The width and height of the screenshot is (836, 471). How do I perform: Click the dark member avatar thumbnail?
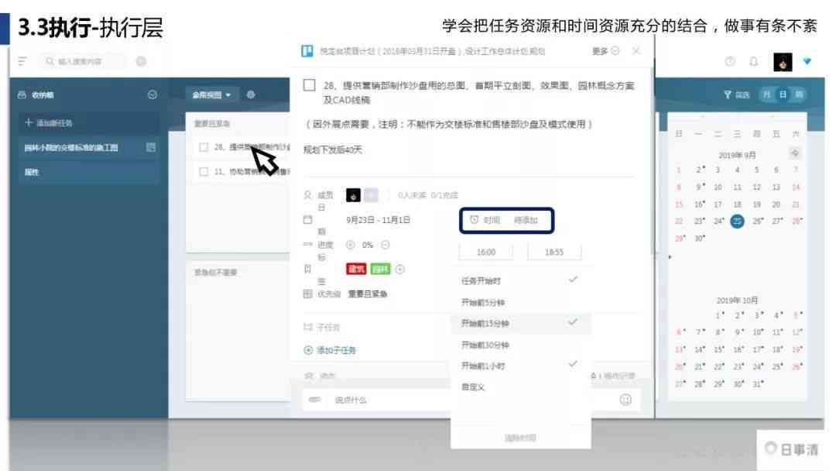click(x=353, y=195)
